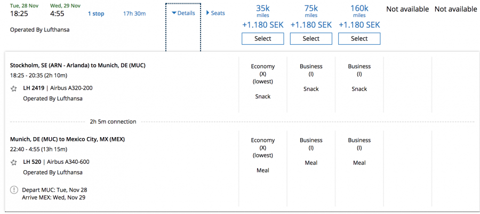The width and height of the screenshot is (480, 214).
Task: Click Star Alliance icon beside LH 2419
Action: [13, 89]
